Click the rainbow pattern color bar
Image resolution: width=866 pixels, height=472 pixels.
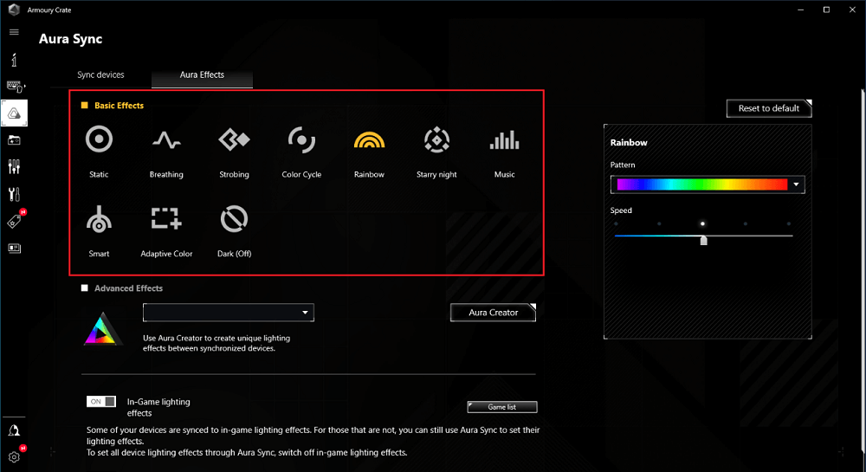[702, 184]
